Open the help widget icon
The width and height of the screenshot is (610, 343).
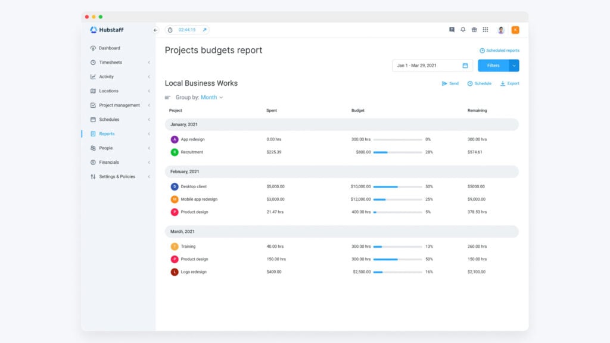pyautogui.click(x=452, y=29)
